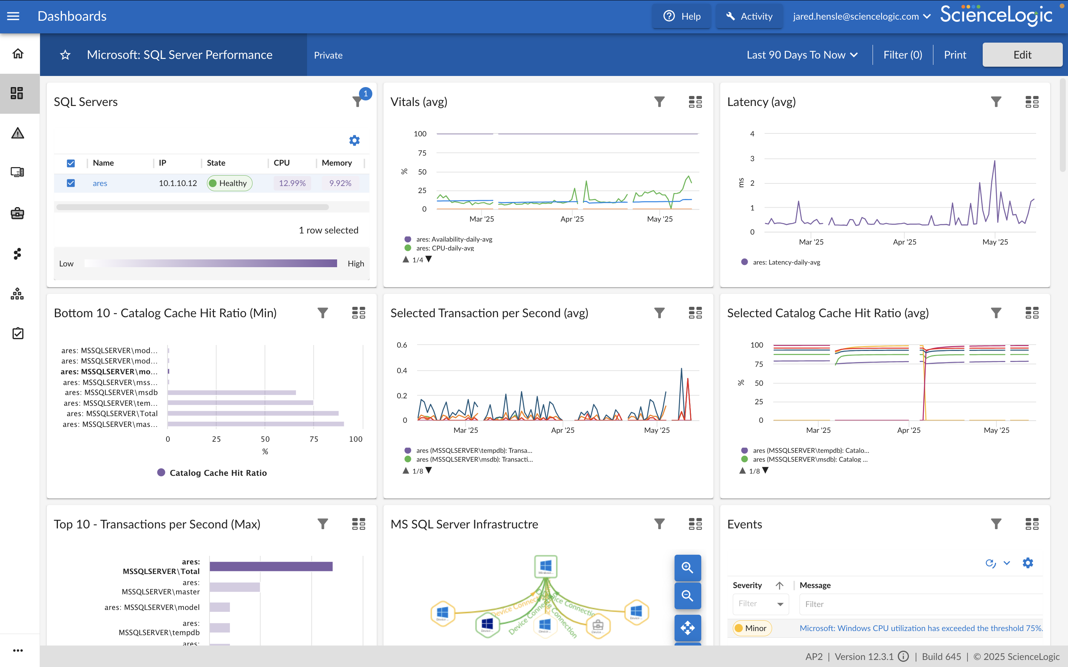Screen dimensions: 1068x667
Task: Open the Events alert triangle sidebar icon
Action: pyautogui.click(x=18, y=133)
